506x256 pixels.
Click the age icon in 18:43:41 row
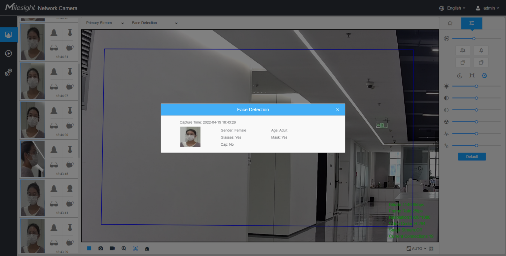[x=70, y=188]
